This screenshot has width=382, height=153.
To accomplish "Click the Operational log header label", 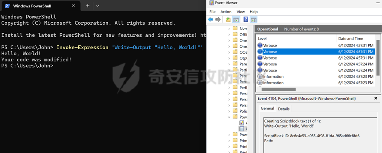I will tap(268, 29).
